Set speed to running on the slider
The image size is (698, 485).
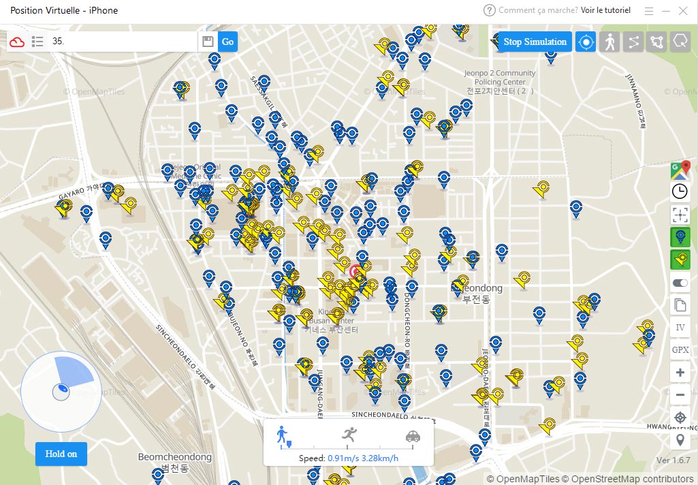coord(349,434)
